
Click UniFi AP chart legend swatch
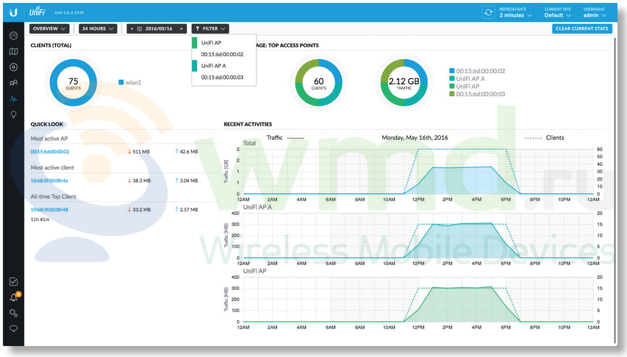click(452, 86)
